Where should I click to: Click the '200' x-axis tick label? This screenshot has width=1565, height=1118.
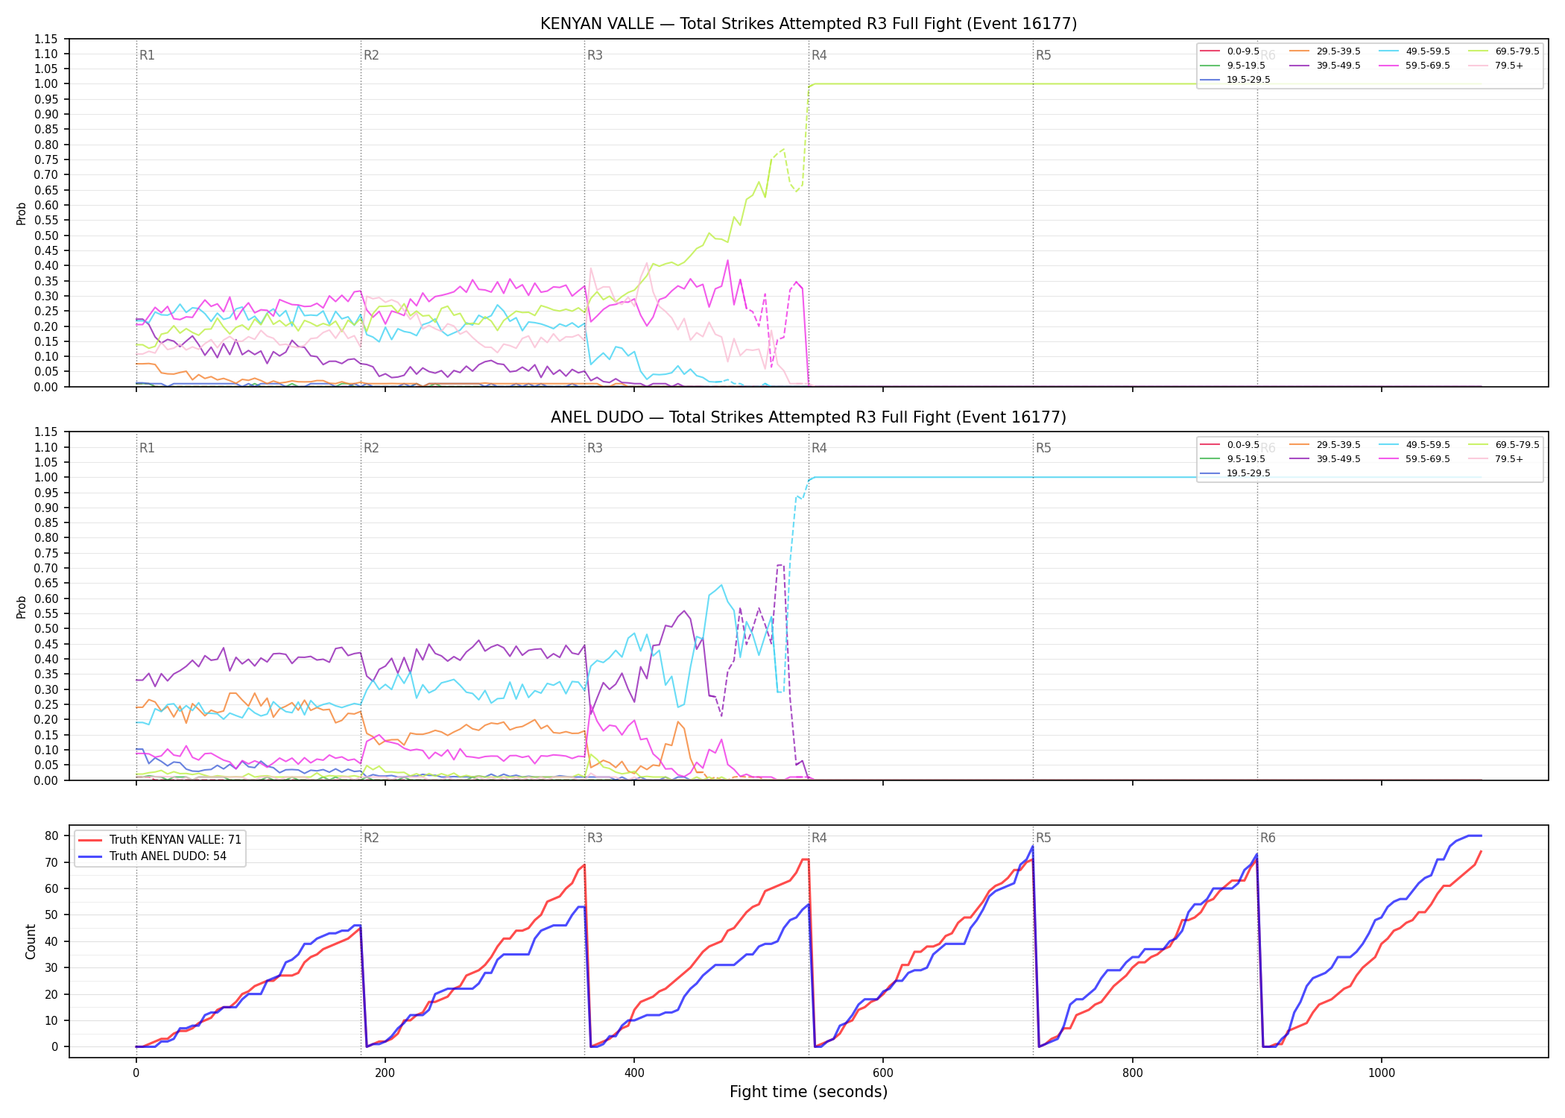(x=385, y=1073)
